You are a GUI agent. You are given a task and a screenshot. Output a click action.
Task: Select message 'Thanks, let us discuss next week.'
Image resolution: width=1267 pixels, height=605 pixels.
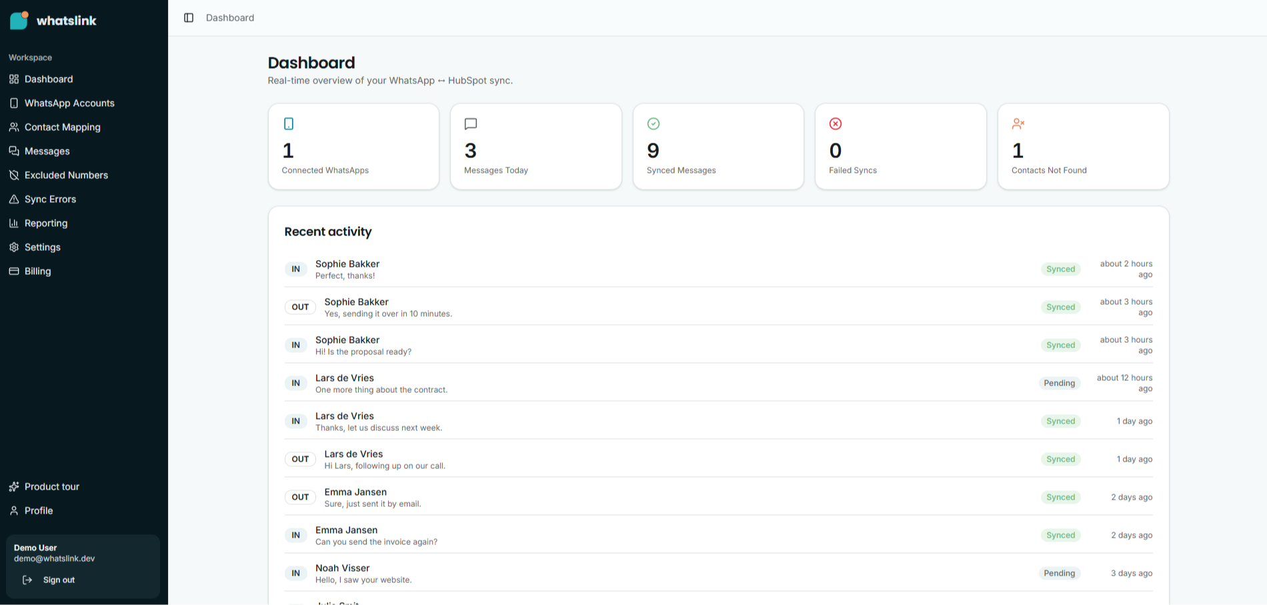[x=379, y=428]
